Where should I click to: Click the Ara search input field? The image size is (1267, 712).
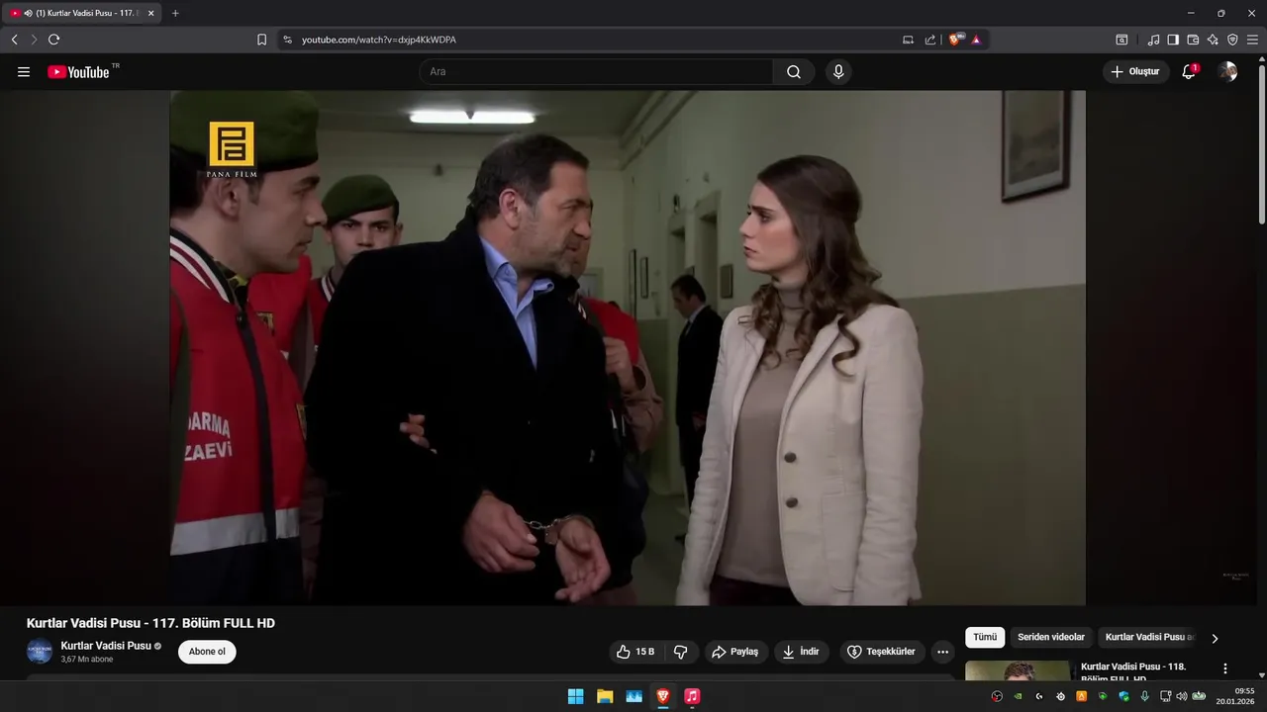click(596, 72)
